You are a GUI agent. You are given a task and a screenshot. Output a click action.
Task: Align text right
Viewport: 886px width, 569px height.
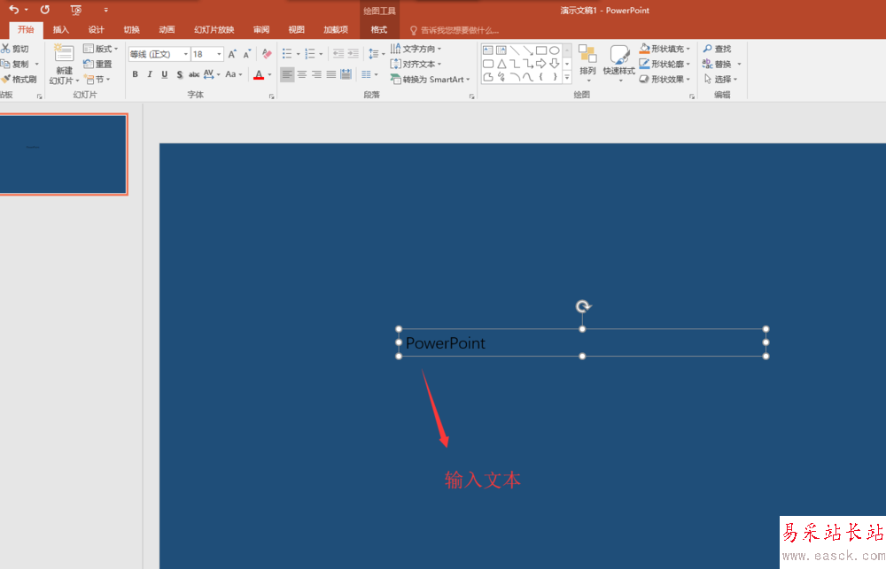[x=316, y=74]
